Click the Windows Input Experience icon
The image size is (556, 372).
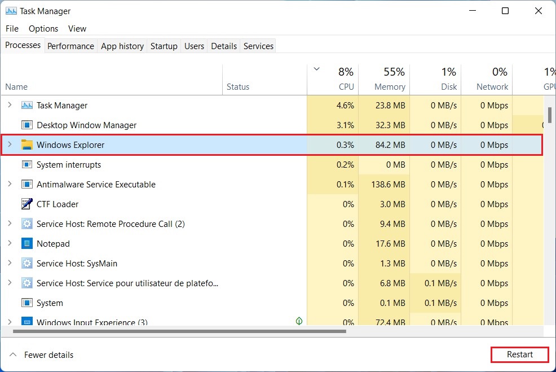pyautogui.click(x=27, y=321)
